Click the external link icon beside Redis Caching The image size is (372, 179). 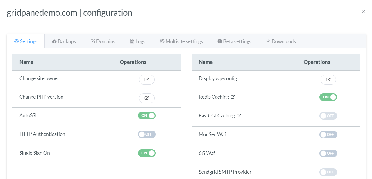[233, 97]
